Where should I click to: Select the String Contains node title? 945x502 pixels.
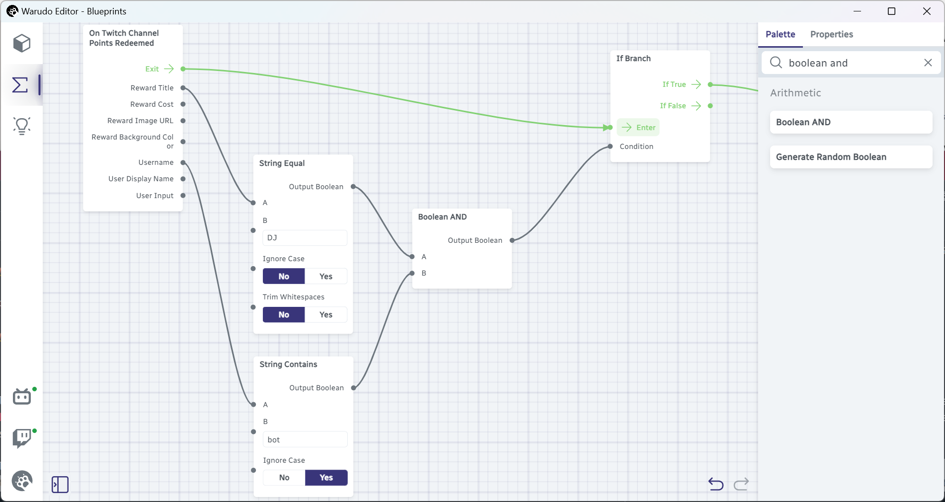click(288, 364)
